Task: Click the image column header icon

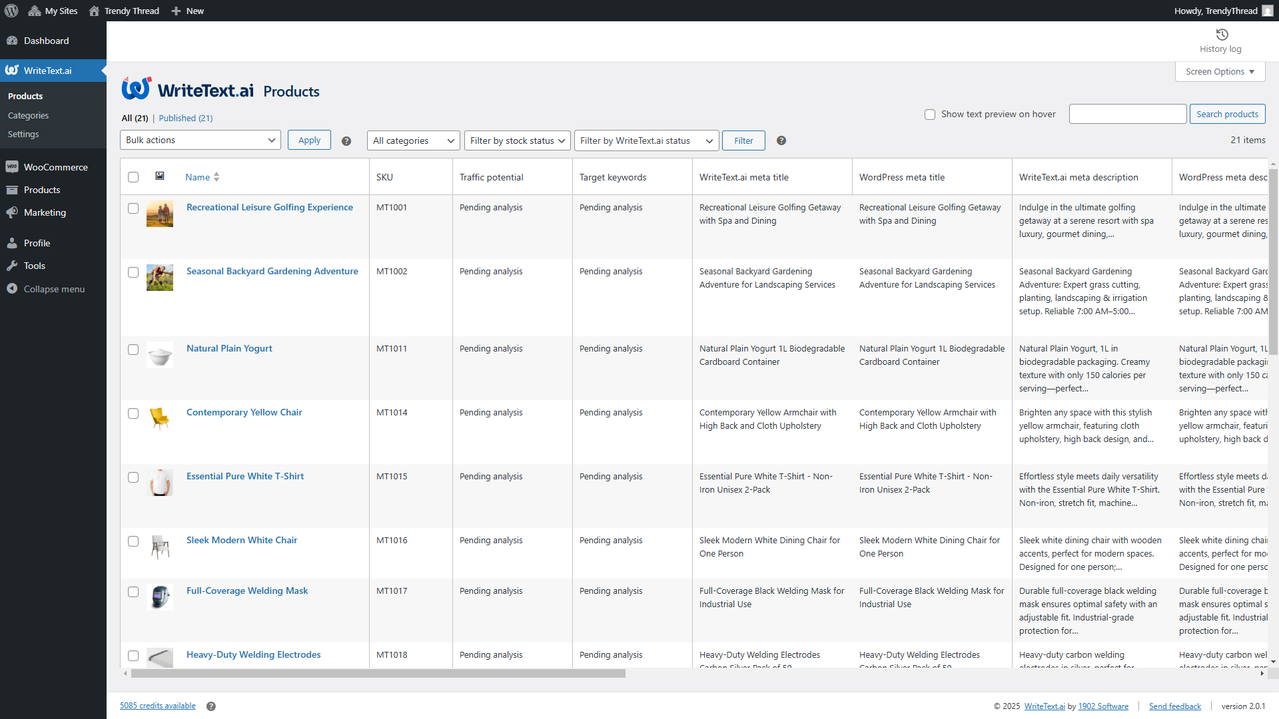Action: tap(160, 176)
